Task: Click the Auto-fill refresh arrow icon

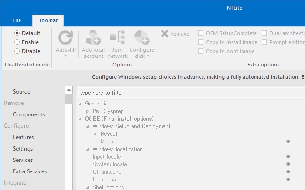Action: (x=66, y=38)
